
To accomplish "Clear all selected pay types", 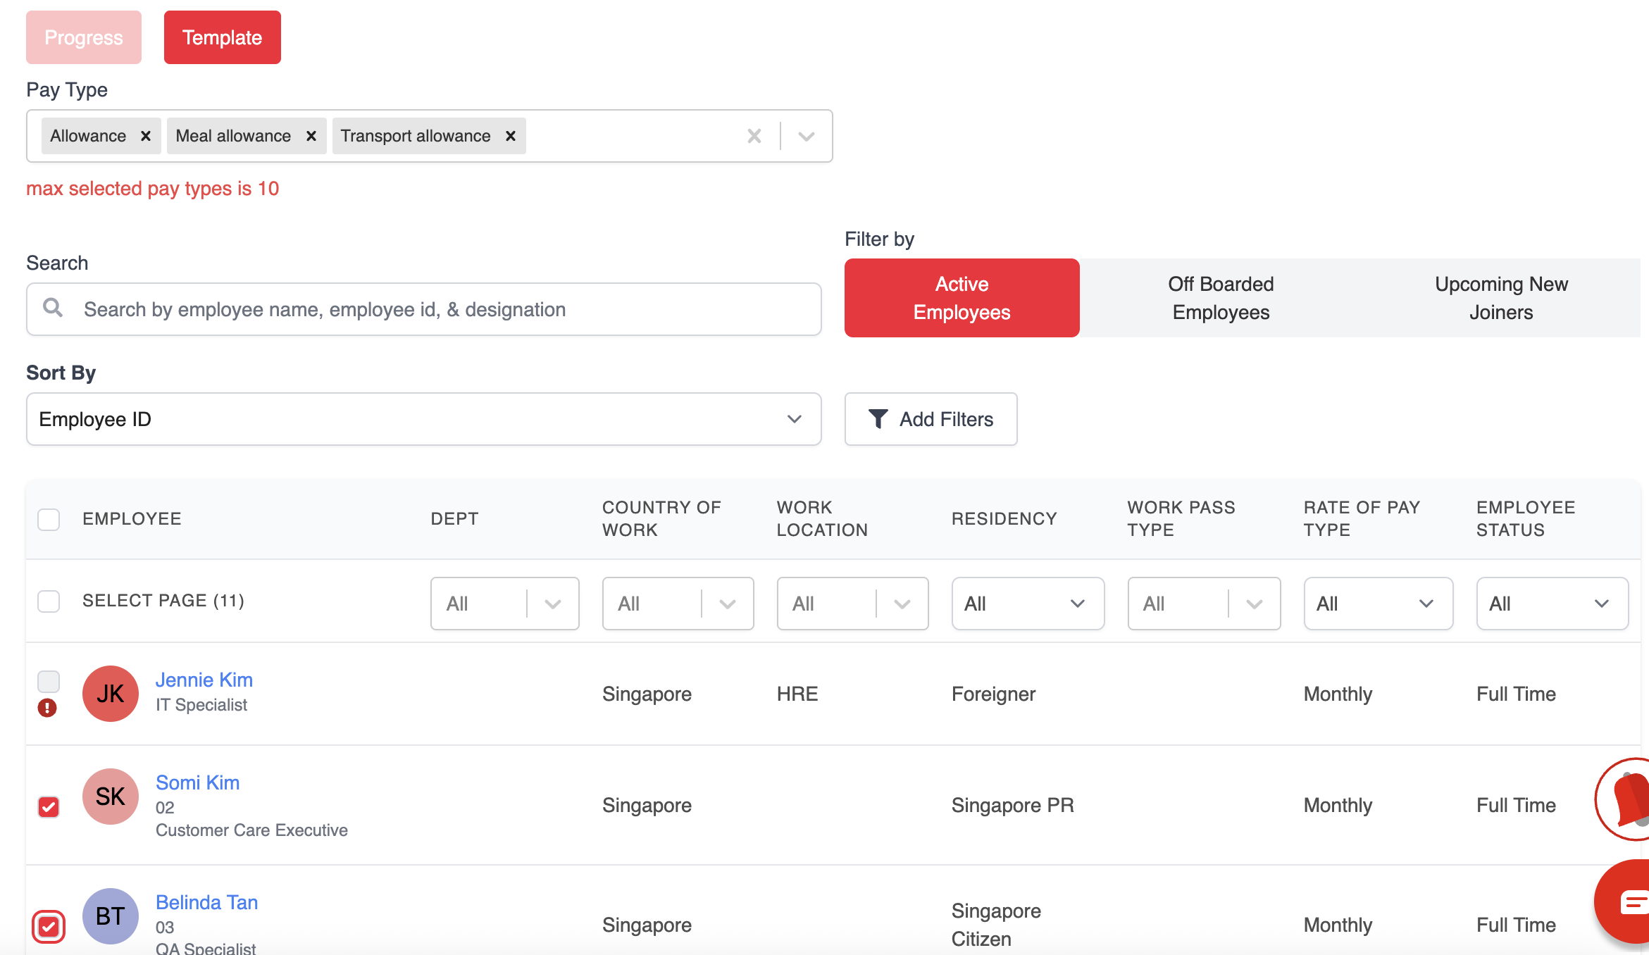I will (x=754, y=136).
